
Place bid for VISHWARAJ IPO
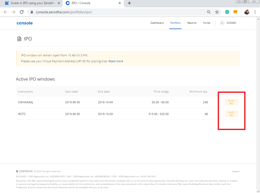[x=231, y=102]
